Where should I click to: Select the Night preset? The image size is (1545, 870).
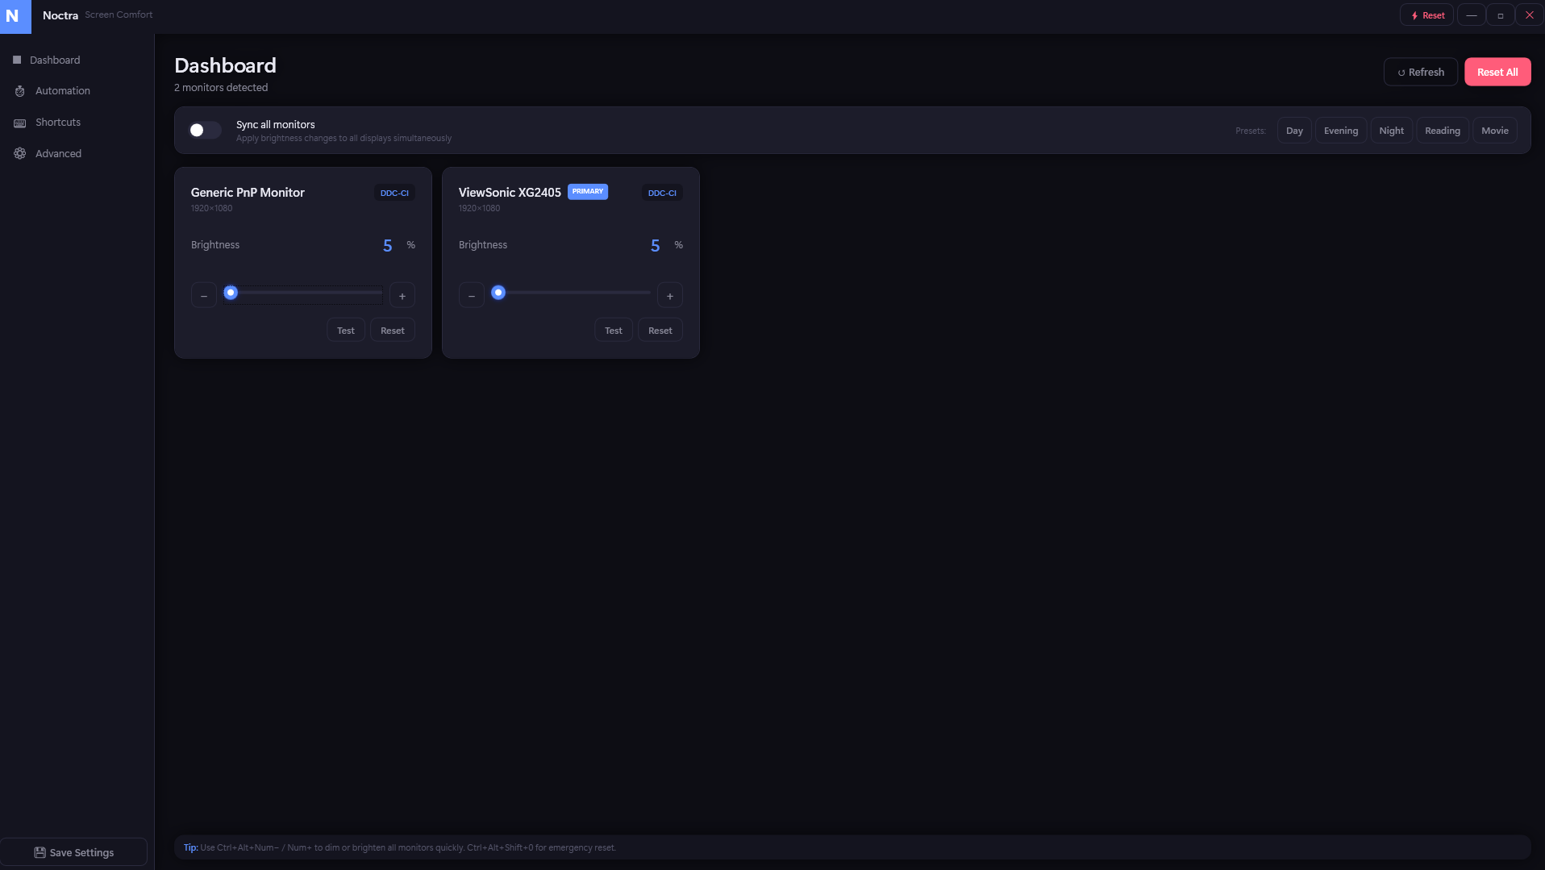[x=1391, y=131]
